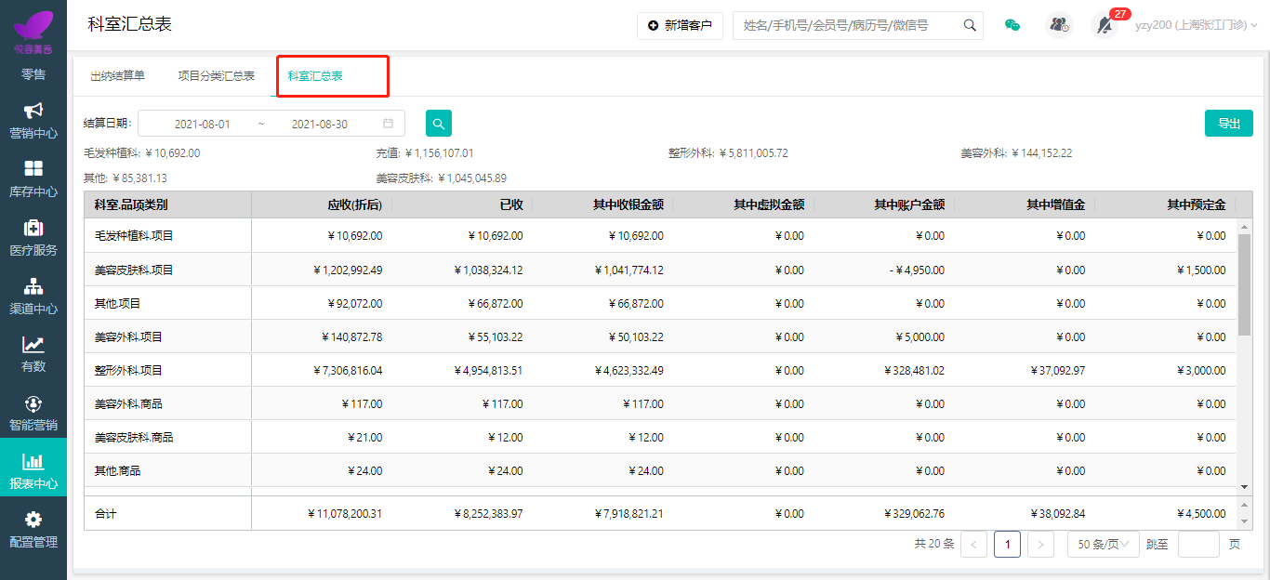
Task: Click the 跳至 page number input
Action: tap(1198, 544)
